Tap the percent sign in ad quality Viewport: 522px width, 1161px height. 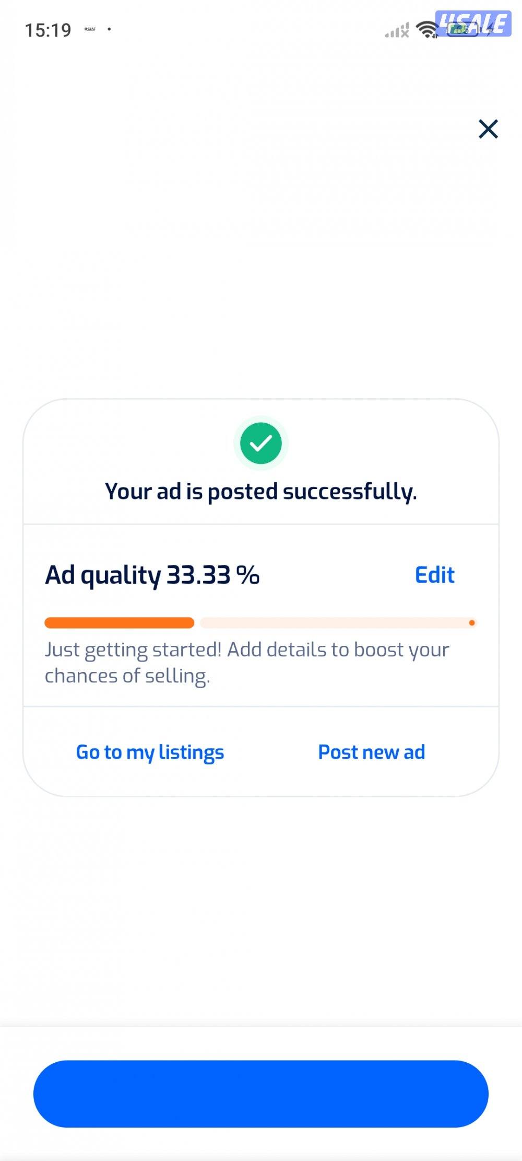point(247,575)
